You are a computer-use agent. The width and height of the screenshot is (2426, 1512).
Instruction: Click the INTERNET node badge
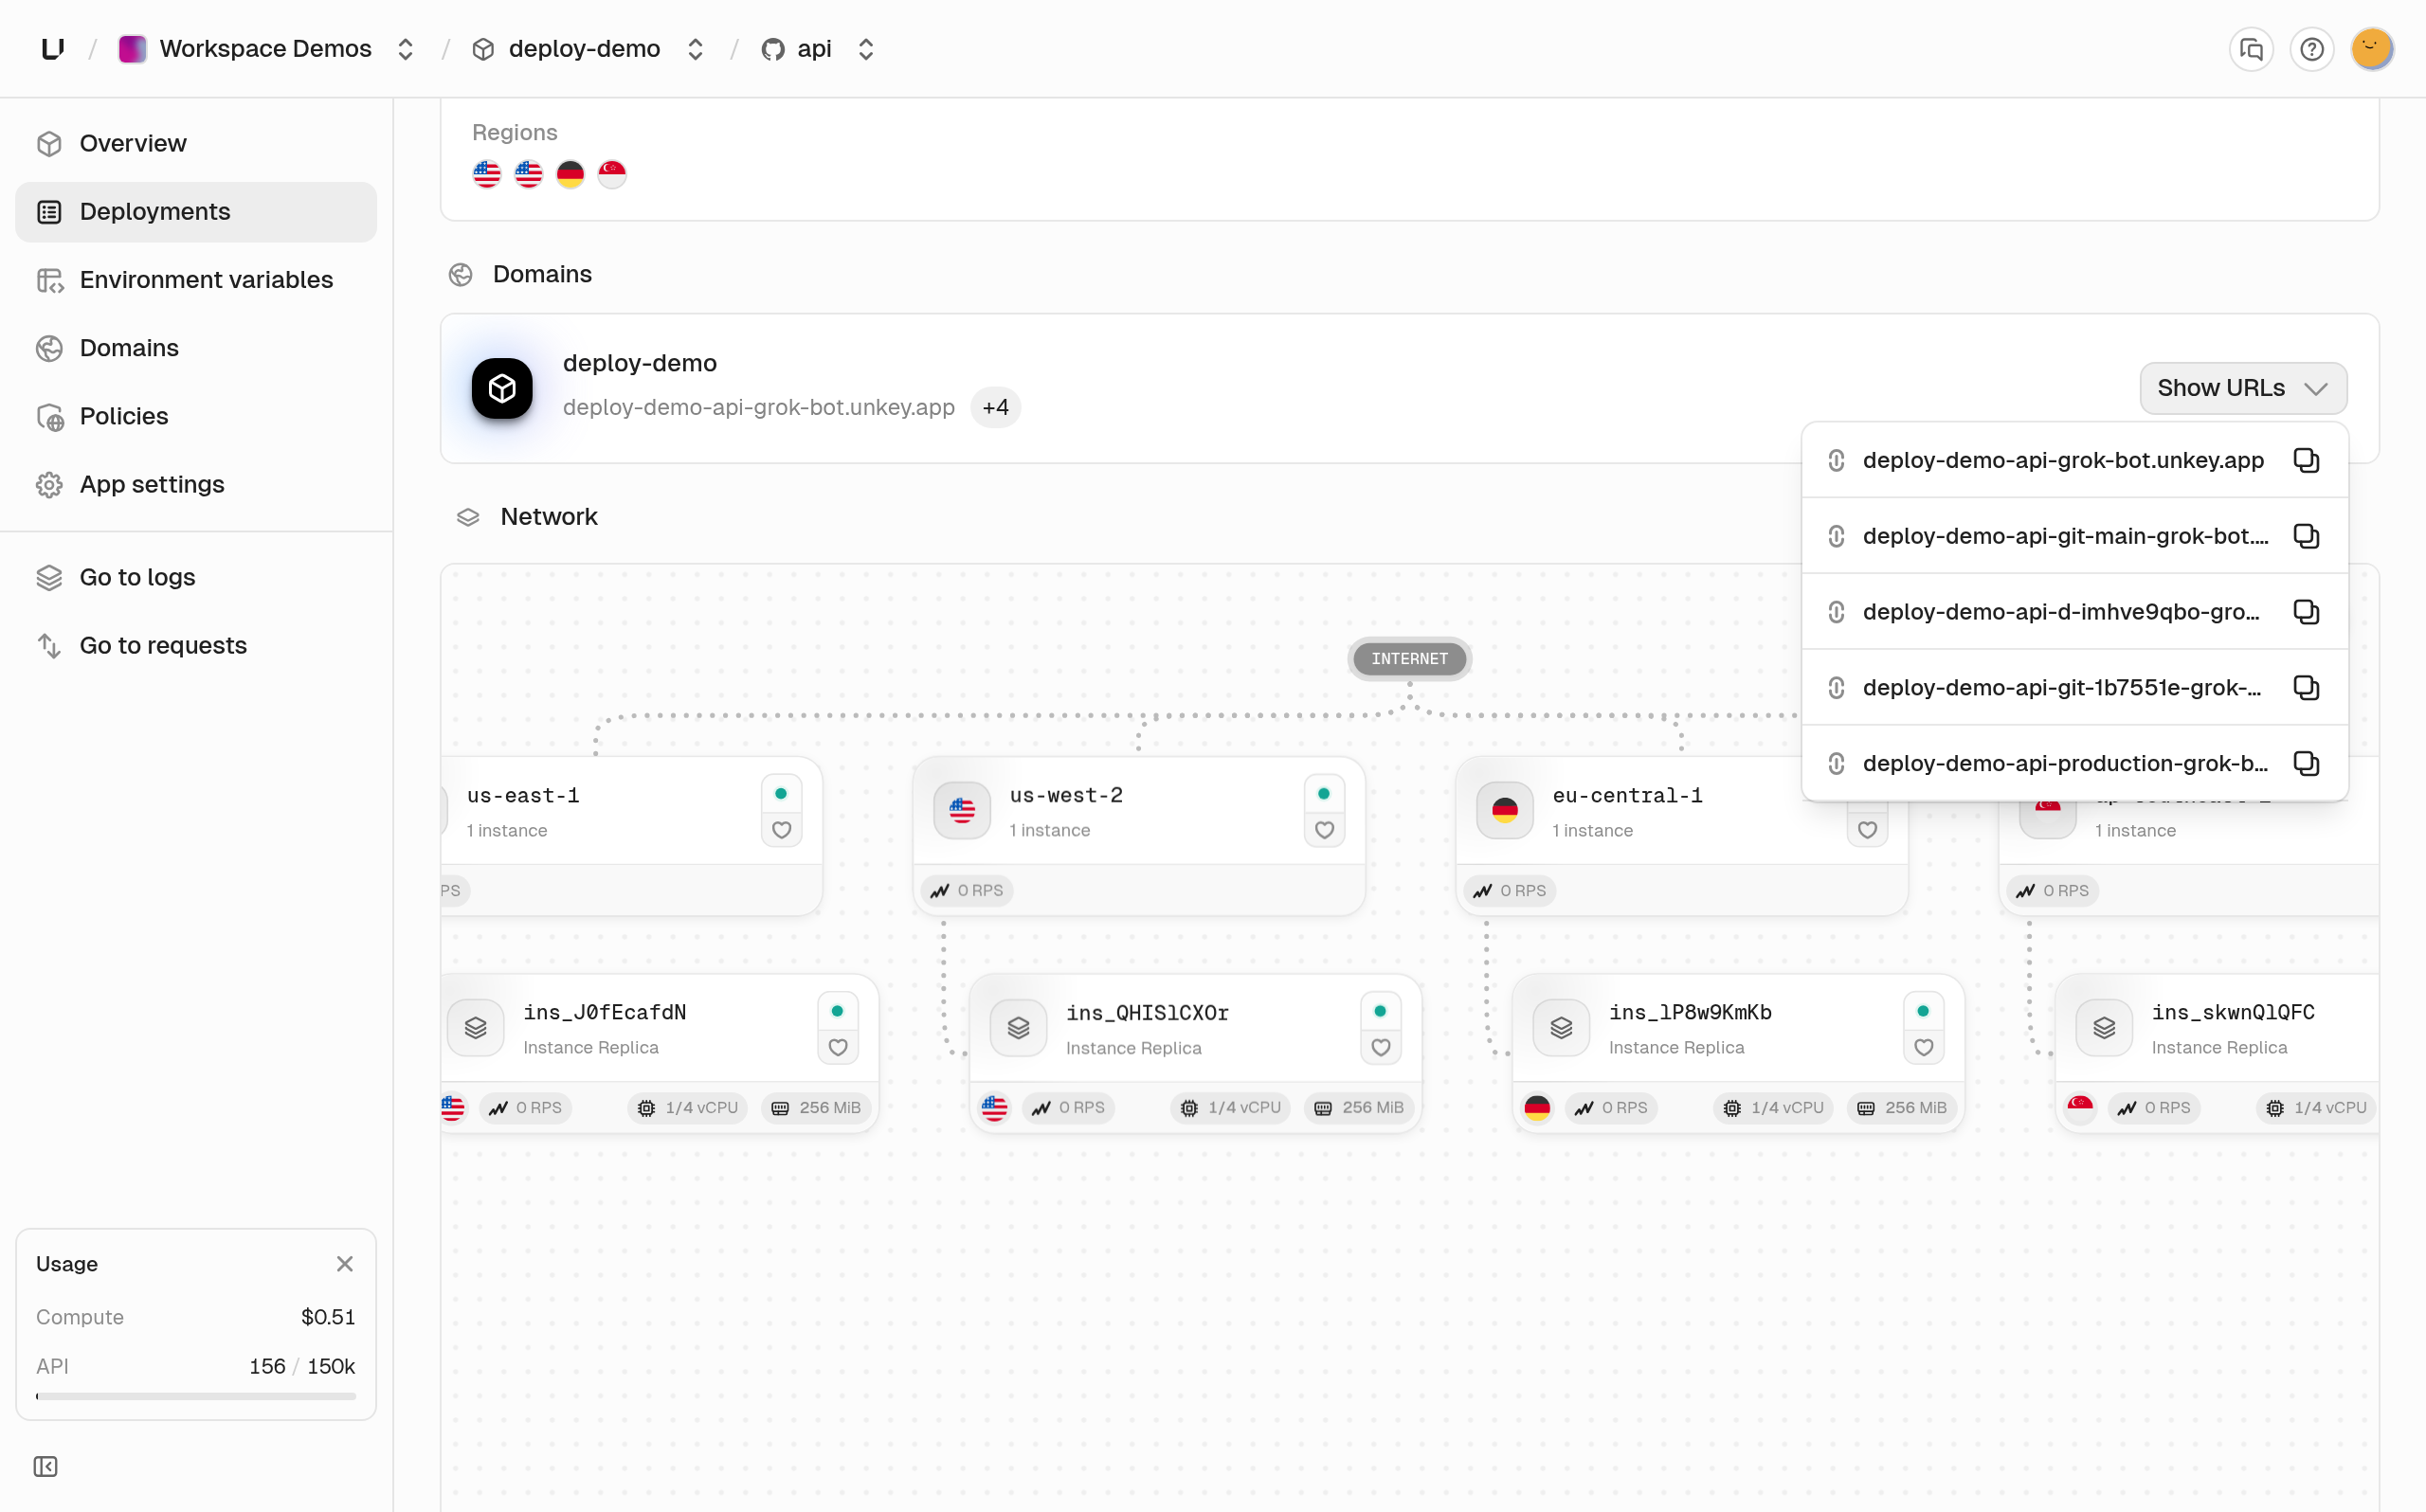pyautogui.click(x=1409, y=659)
